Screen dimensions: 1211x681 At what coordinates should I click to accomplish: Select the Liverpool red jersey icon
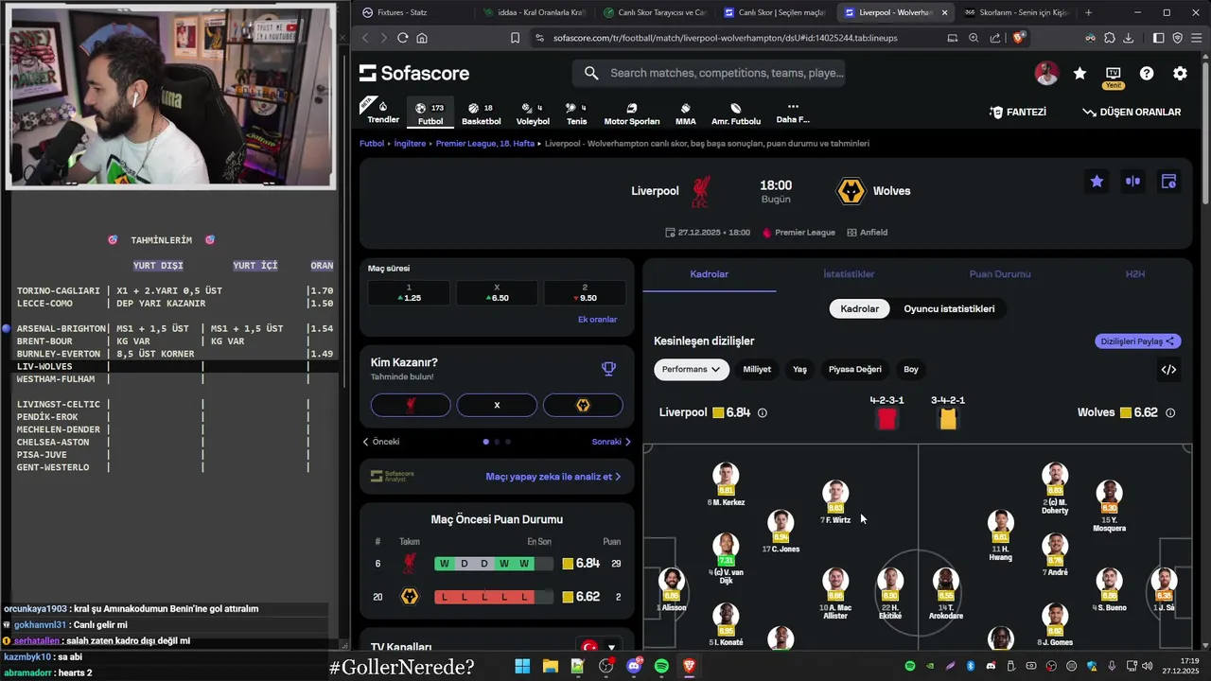tap(886, 419)
